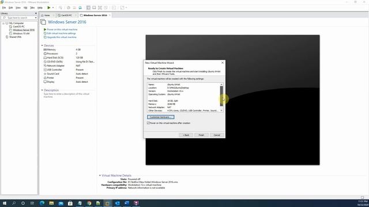
Task: Open Google Chrome from taskbar
Action: 89,203
